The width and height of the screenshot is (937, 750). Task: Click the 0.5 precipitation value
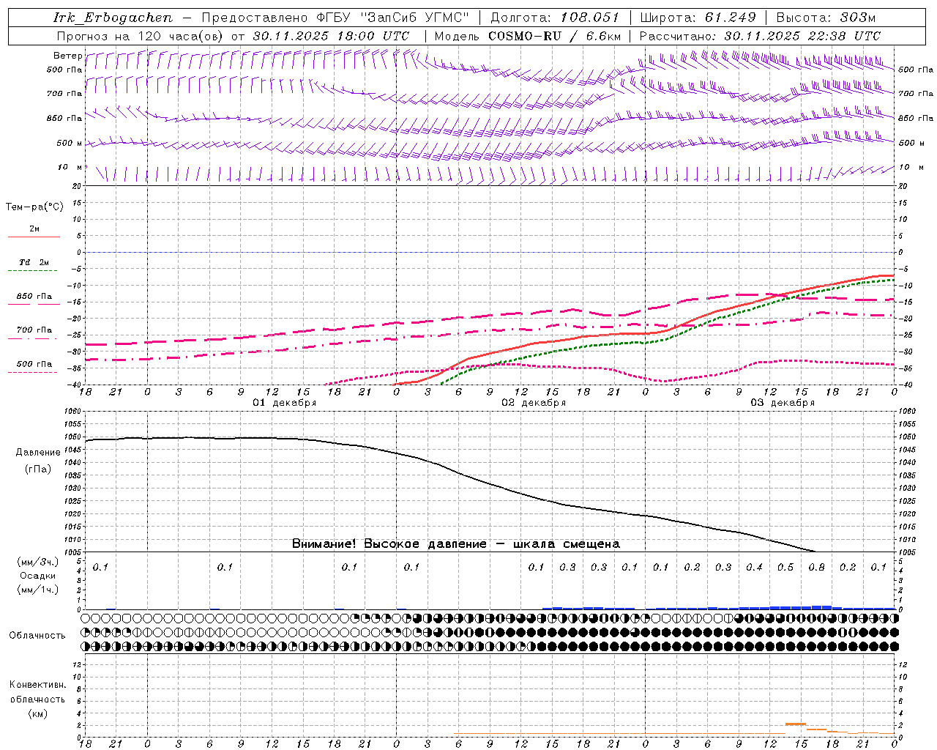(x=785, y=567)
